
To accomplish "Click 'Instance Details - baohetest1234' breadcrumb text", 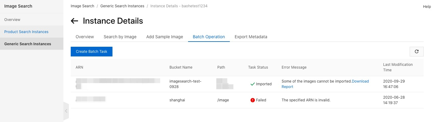I will pos(179,6).
